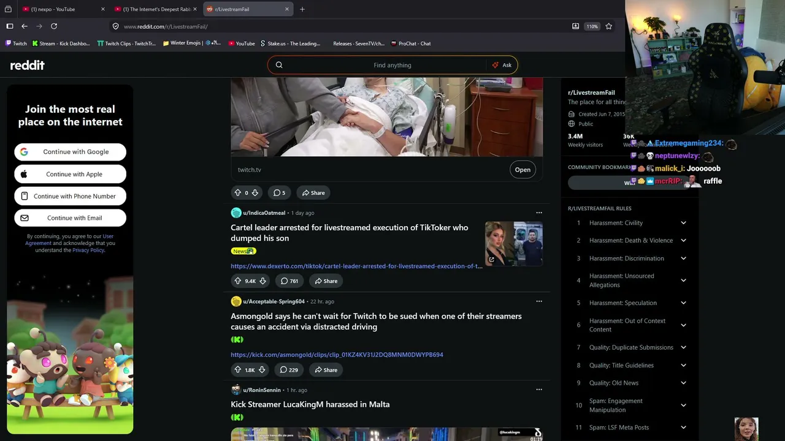Close the Internet's Deepest Rabbit tab
Viewport: 785px width, 441px height.
point(195,9)
